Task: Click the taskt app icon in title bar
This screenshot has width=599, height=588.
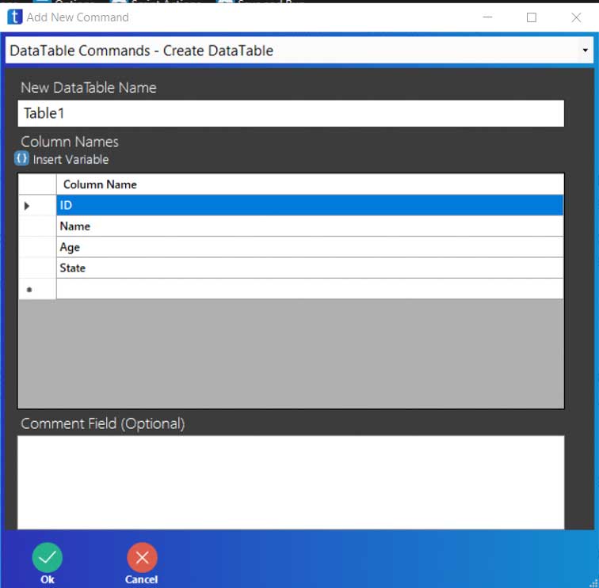Action: [14, 17]
